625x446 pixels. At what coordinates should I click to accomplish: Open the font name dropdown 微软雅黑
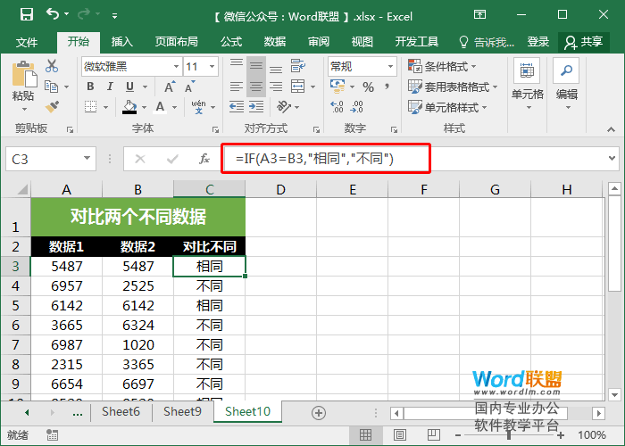coord(176,67)
